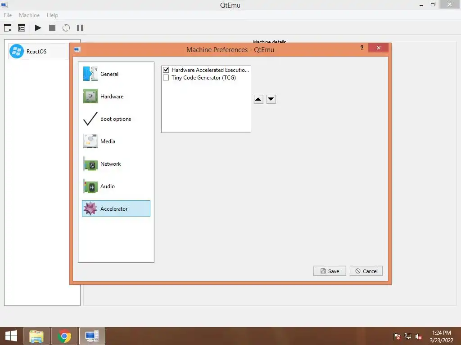
Task: Click the Machine Preferences dialog title icon
Action: pos(77,49)
